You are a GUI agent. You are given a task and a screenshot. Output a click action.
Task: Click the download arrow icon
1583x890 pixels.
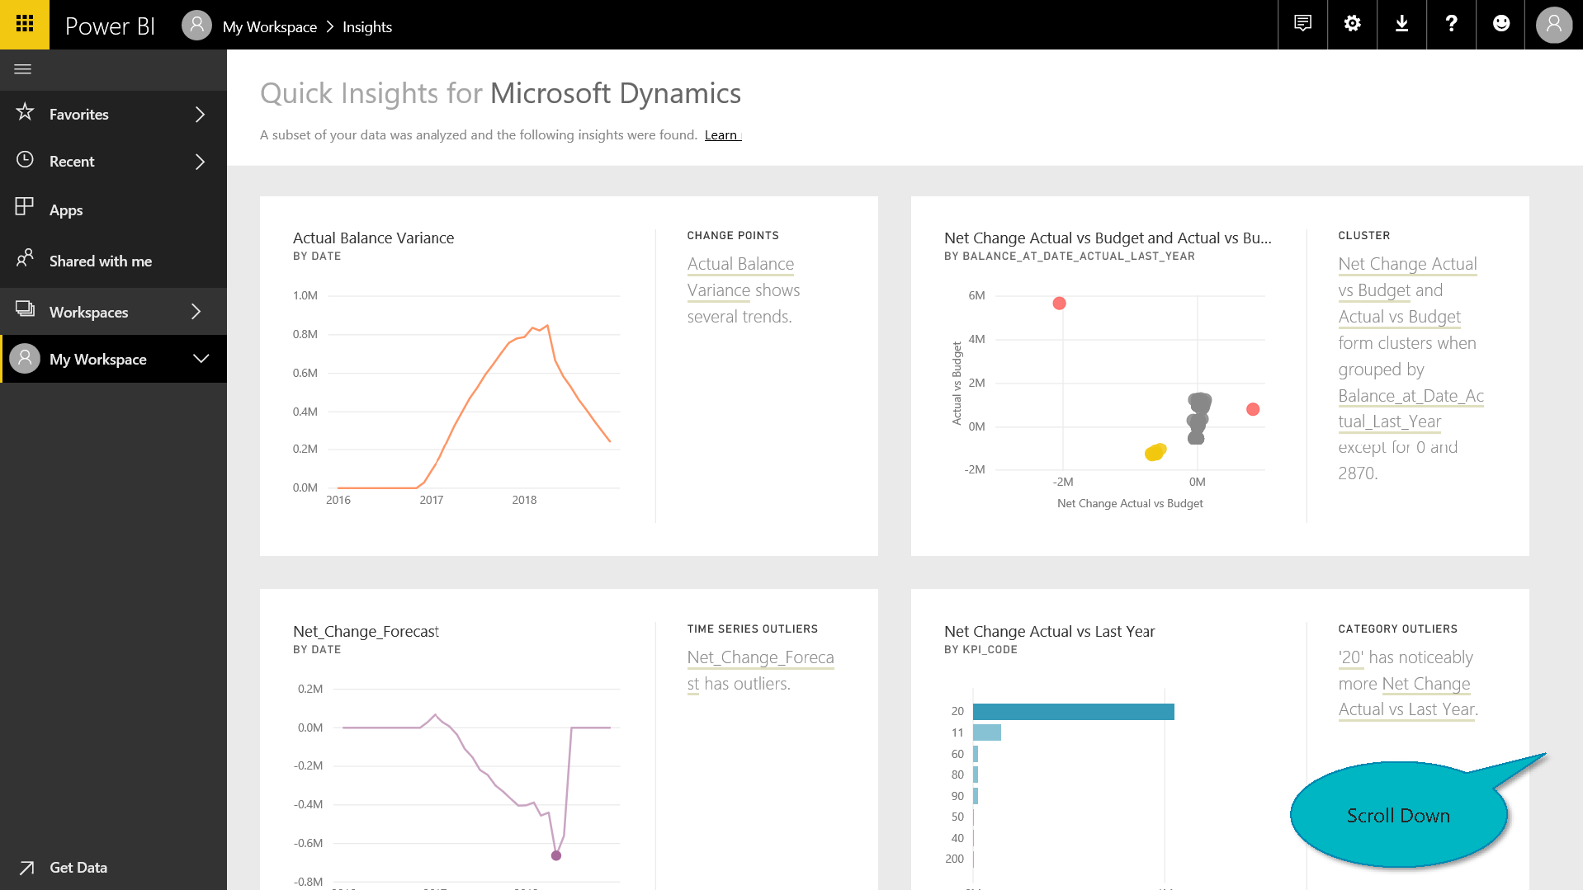[x=1401, y=24]
